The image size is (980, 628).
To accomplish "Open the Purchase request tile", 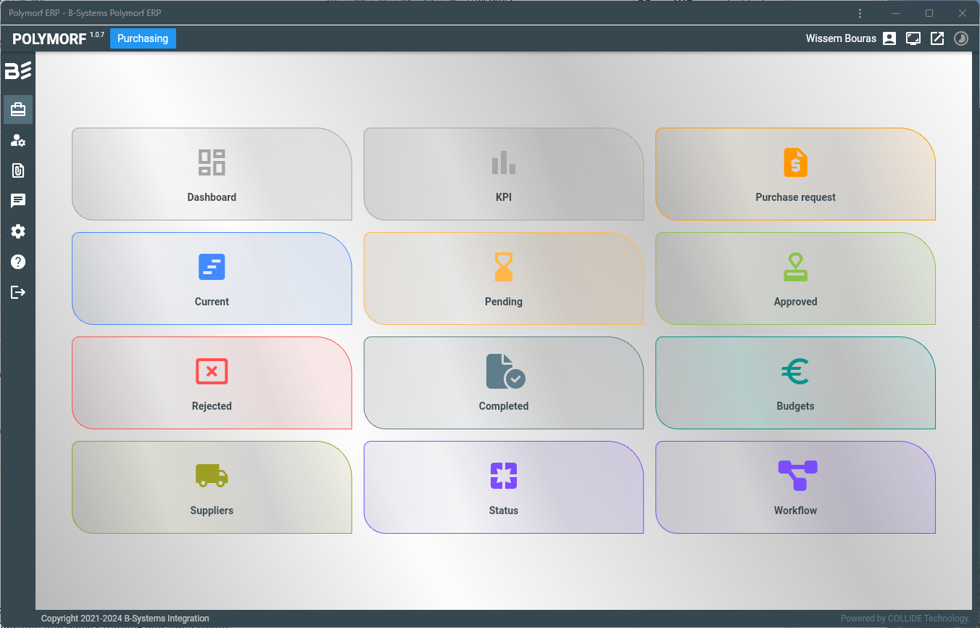I will click(x=795, y=174).
